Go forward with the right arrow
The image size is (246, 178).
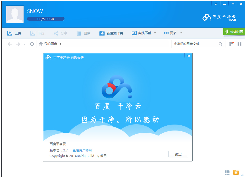[x=18, y=44]
